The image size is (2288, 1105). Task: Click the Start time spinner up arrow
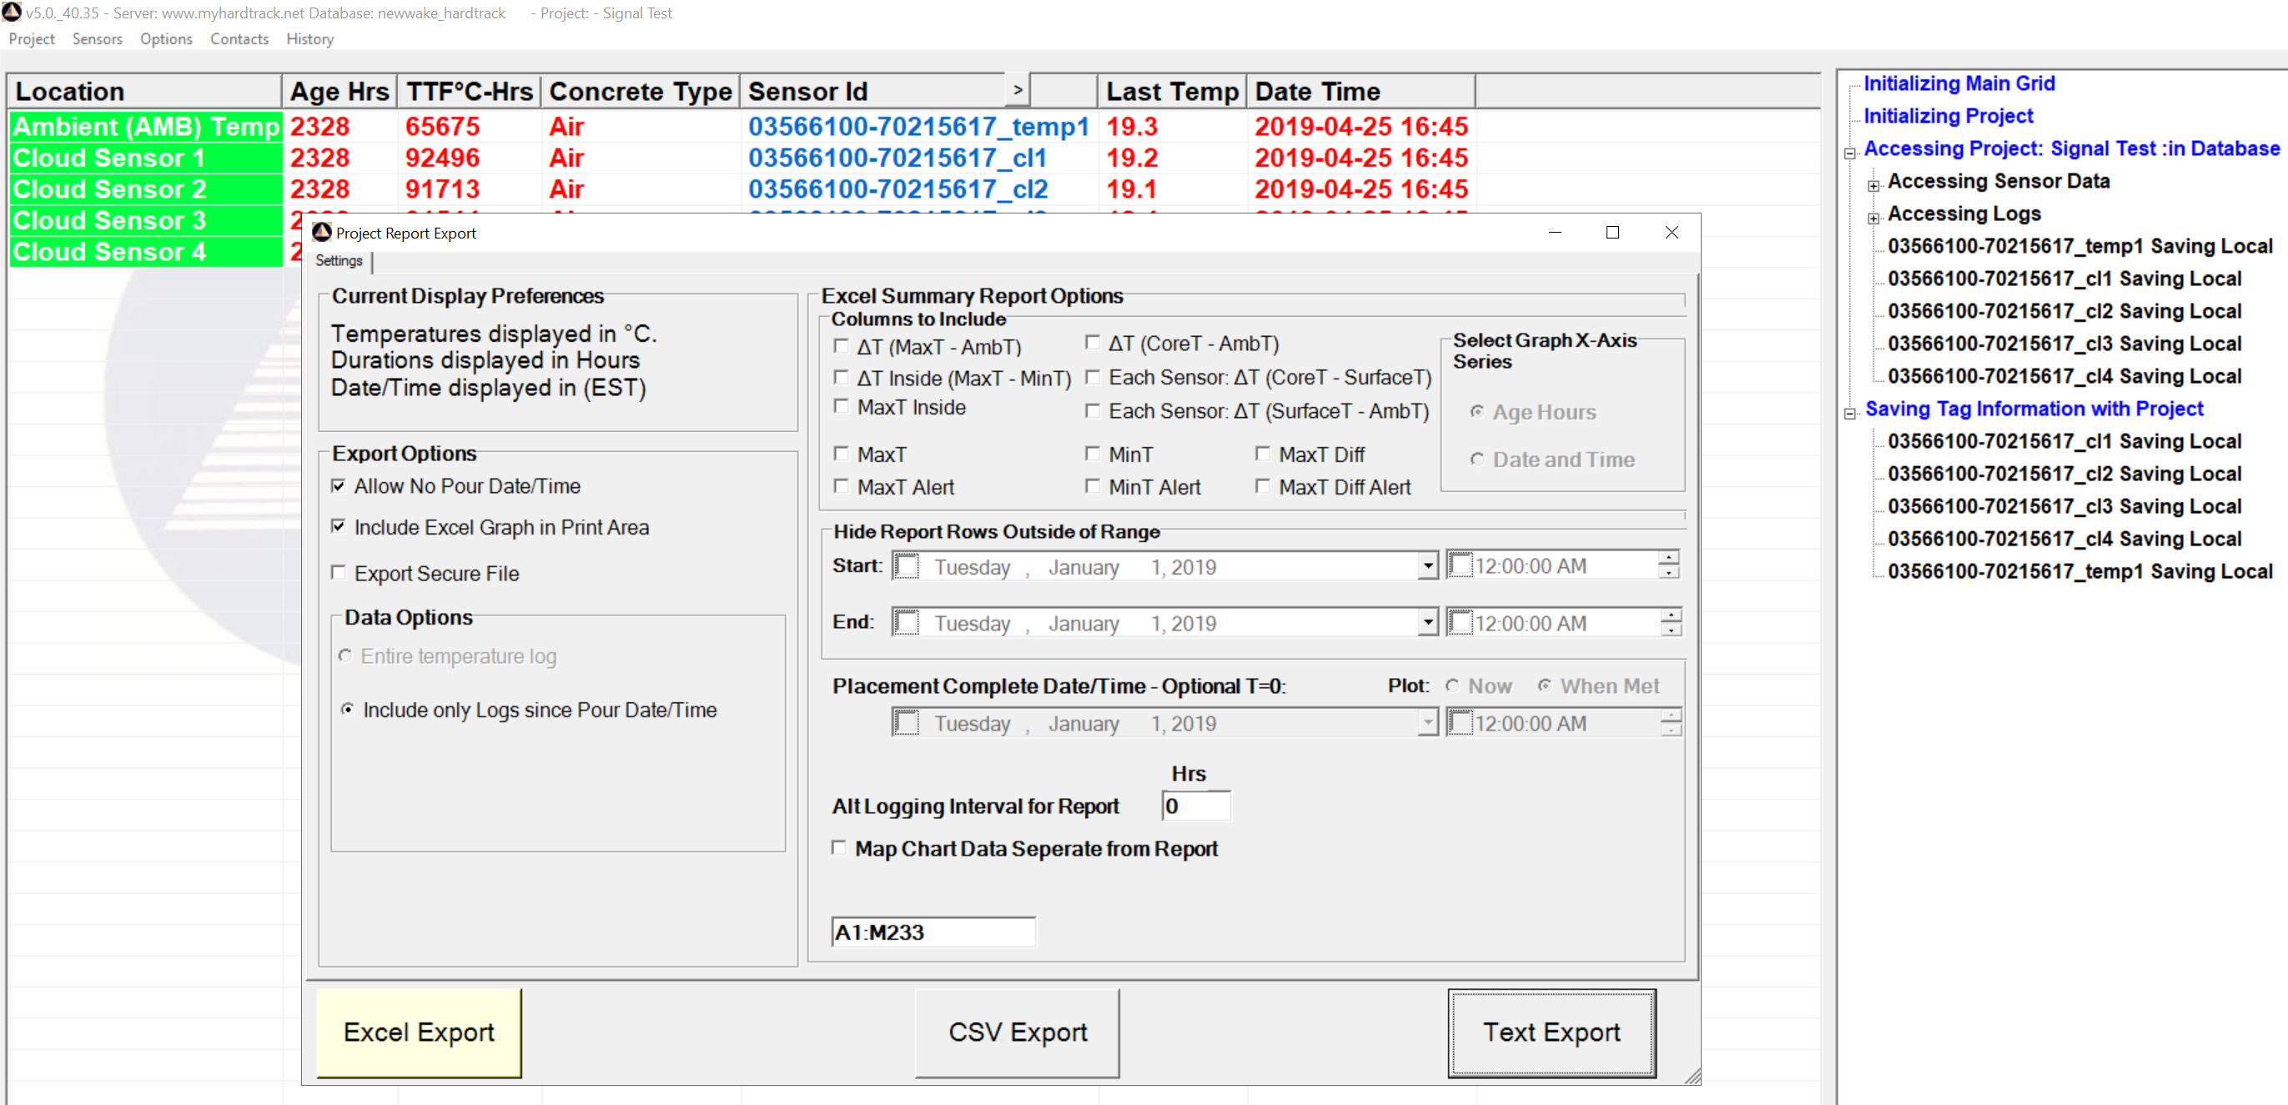(x=1669, y=558)
